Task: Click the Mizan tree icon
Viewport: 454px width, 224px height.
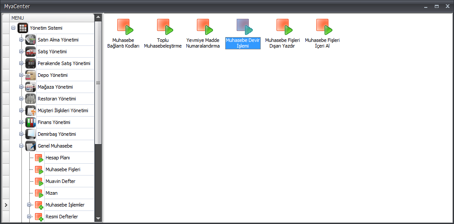Action: (x=39, y=193)
